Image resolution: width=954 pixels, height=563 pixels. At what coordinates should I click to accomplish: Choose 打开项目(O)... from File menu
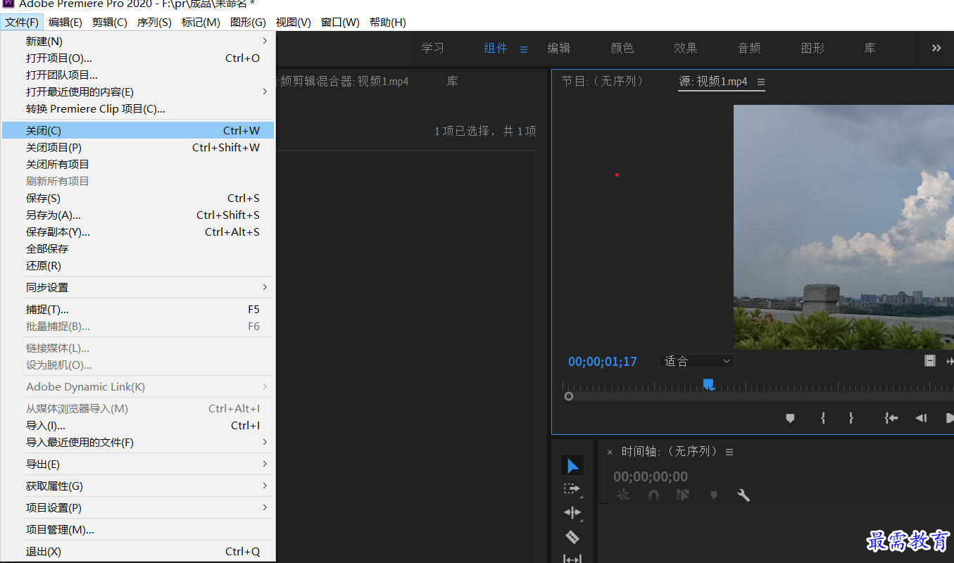coord(138,58)
